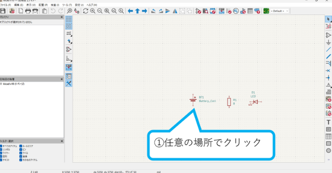
Task: Mirror selection horizontally
Action: click(175, 11)
